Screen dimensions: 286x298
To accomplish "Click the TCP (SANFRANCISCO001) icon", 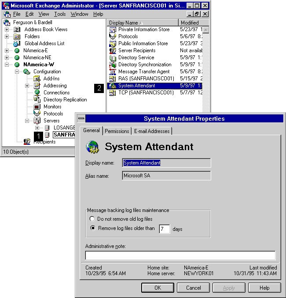I will [x=113, y=93].
